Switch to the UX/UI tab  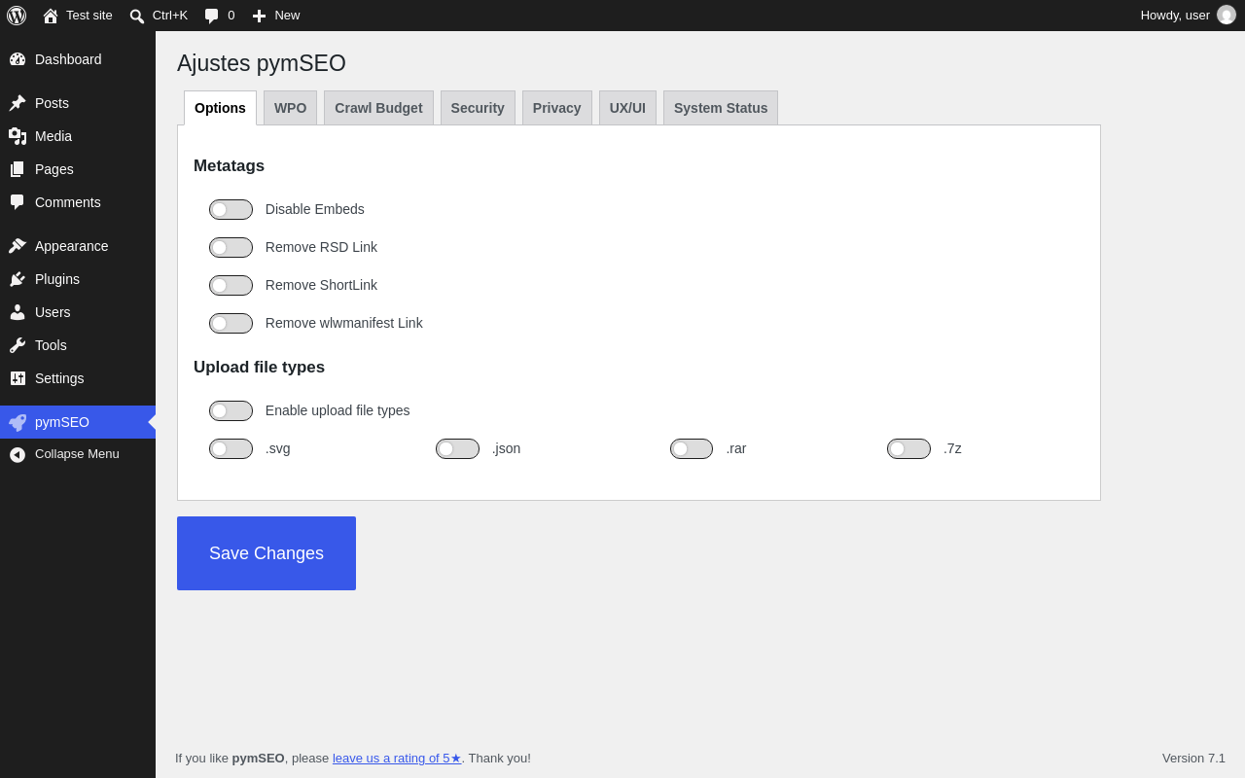[x=627, y=108]
